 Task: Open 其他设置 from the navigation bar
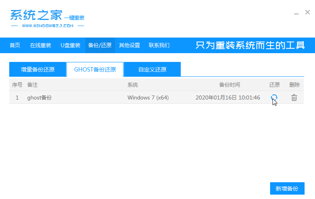click(x=129, y=45)
